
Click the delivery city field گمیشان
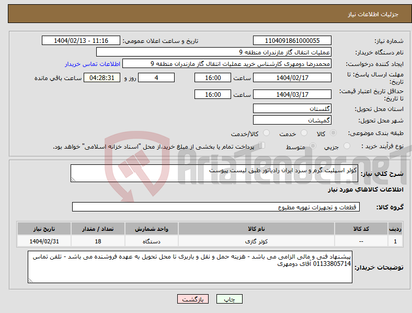292,120
